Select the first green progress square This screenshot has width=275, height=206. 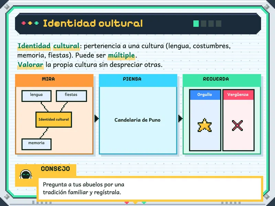[x=196, y=23]
